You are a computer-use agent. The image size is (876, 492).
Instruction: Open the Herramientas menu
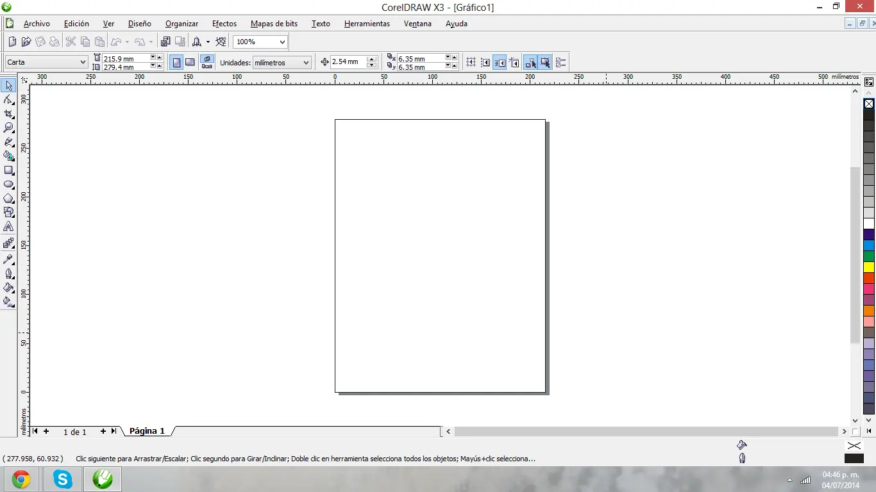(x=367, y=24)
